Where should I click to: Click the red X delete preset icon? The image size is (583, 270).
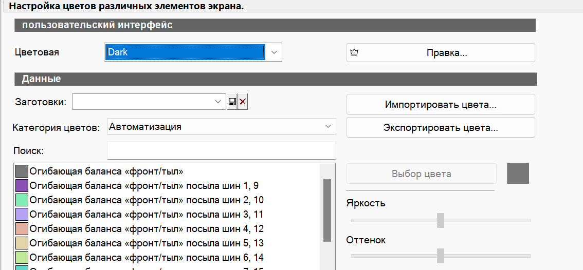point(243,102)
